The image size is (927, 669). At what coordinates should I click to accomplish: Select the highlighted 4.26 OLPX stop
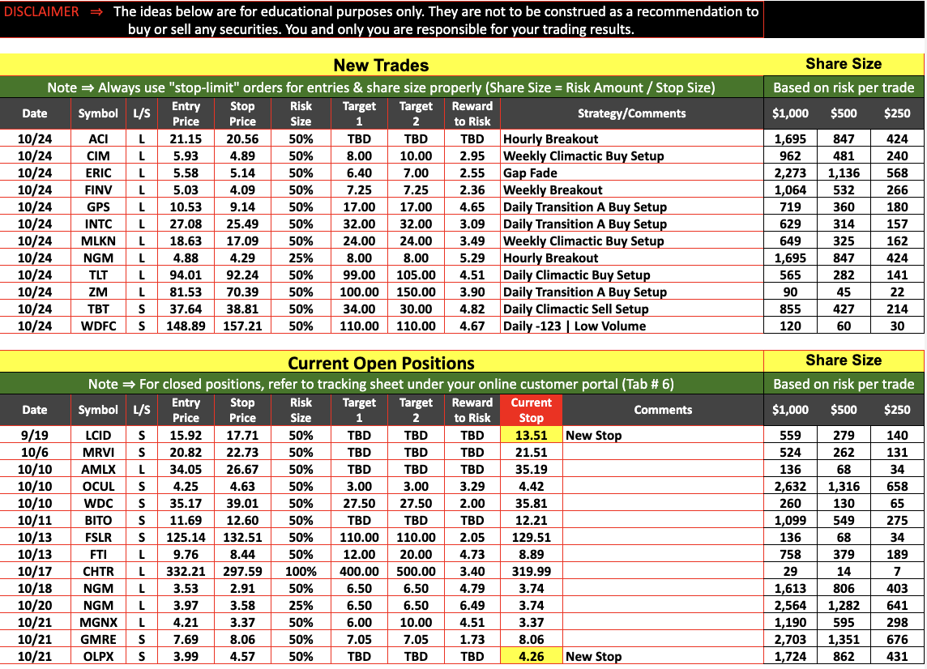(x=531, y=657)
